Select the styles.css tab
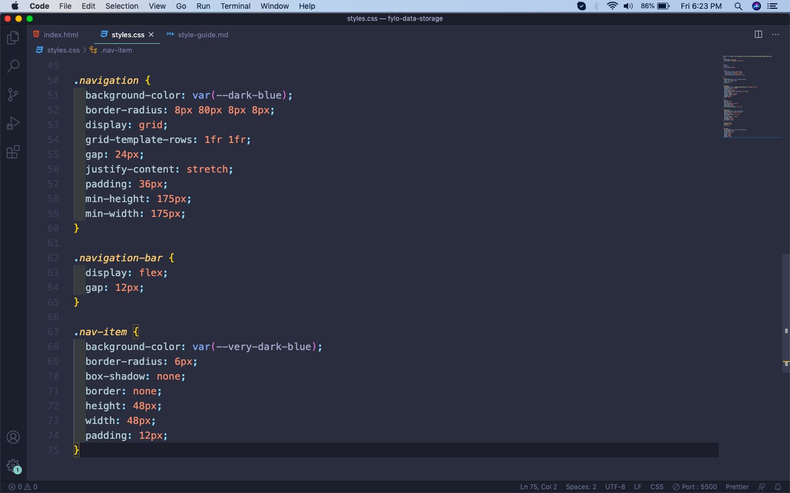 127,35
